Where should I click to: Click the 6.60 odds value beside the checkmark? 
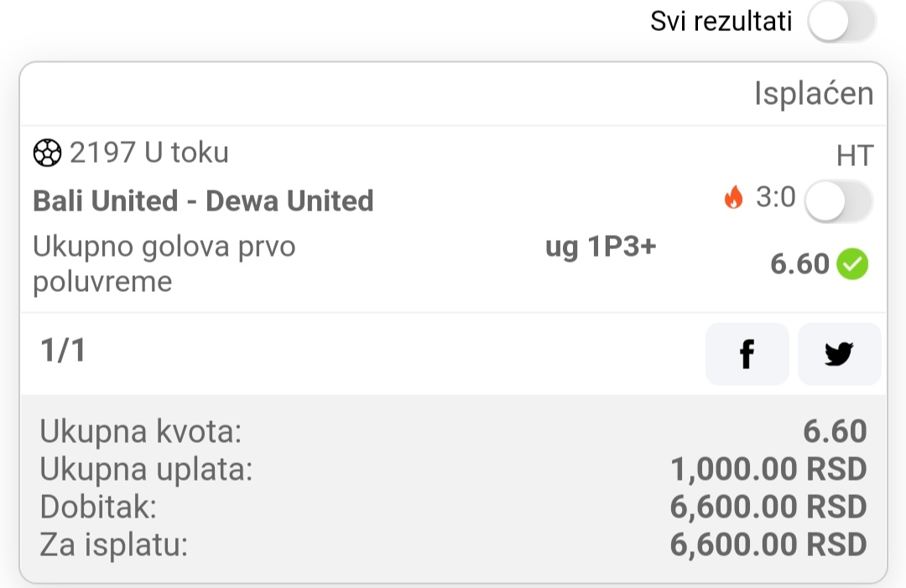click(799, 264)
